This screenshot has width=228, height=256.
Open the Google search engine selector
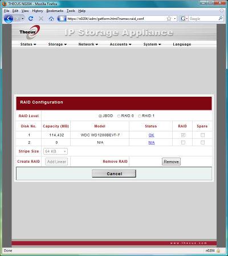coord(184,19)
